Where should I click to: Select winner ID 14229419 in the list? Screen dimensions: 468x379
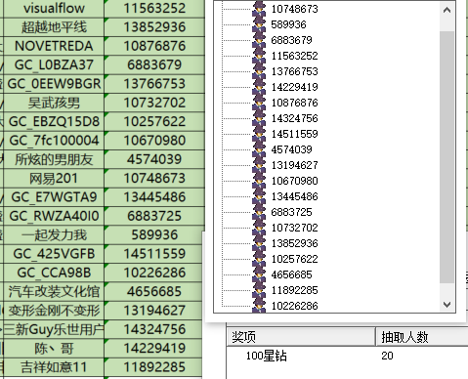pos(295,87)
